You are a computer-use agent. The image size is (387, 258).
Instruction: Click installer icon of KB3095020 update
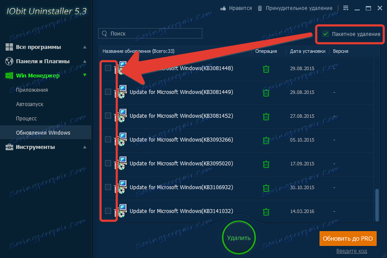tap(122, 163)
